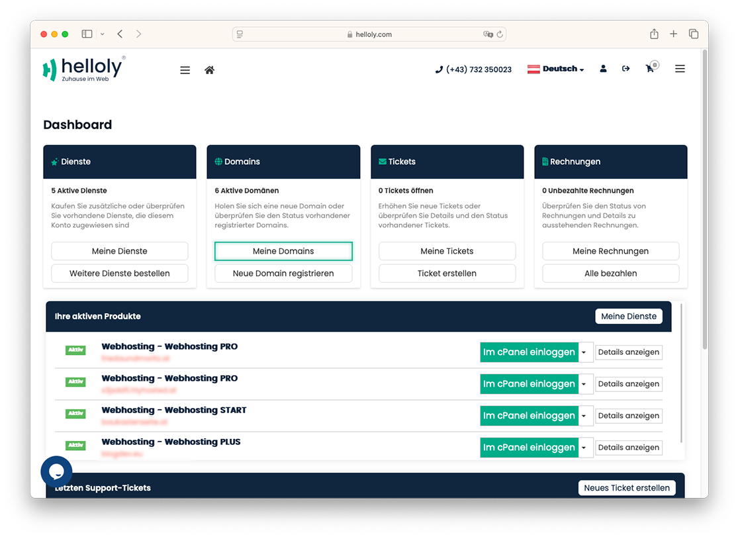Click Safari sidebar toggle icon

pos(87,34)
